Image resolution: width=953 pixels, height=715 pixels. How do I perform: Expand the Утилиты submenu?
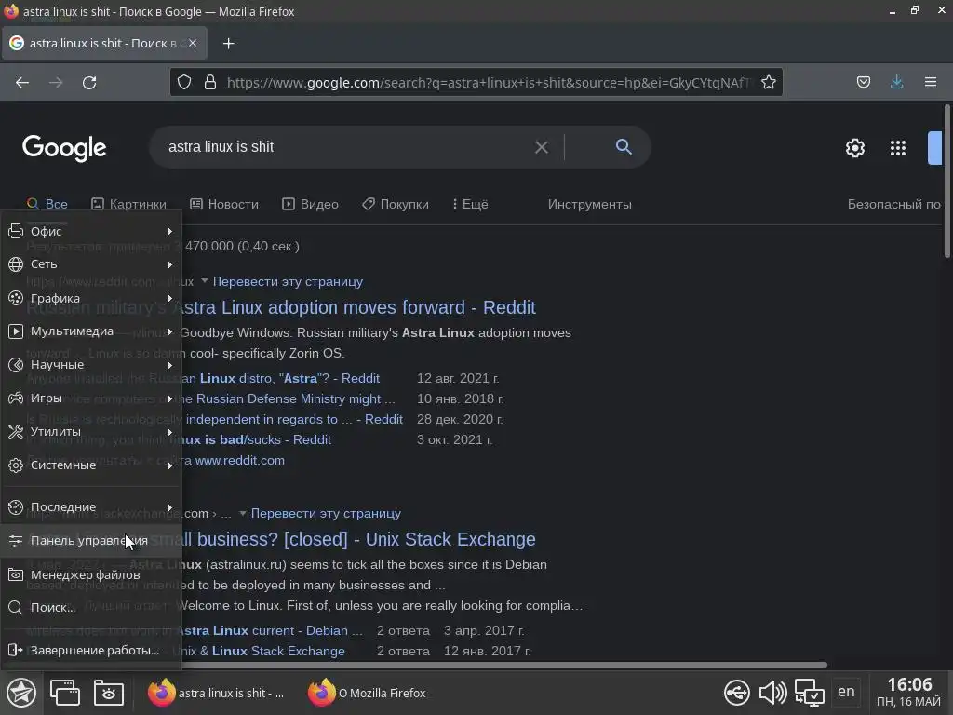[91, 431]
